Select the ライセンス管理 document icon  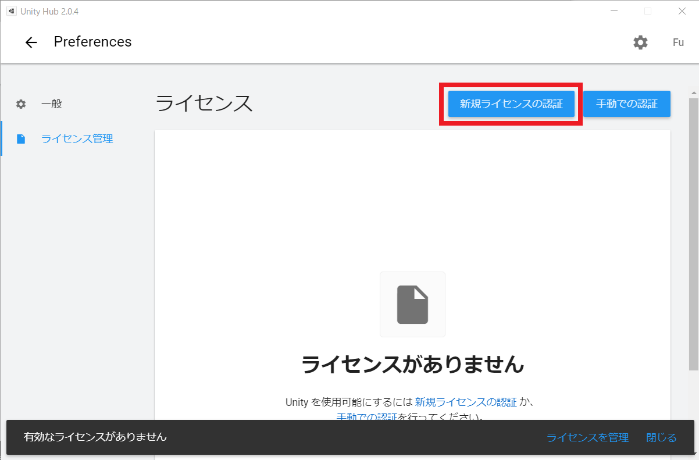[x=21, y=139]
